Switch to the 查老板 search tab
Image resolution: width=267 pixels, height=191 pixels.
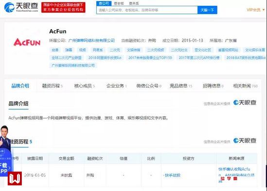[119, 3]
